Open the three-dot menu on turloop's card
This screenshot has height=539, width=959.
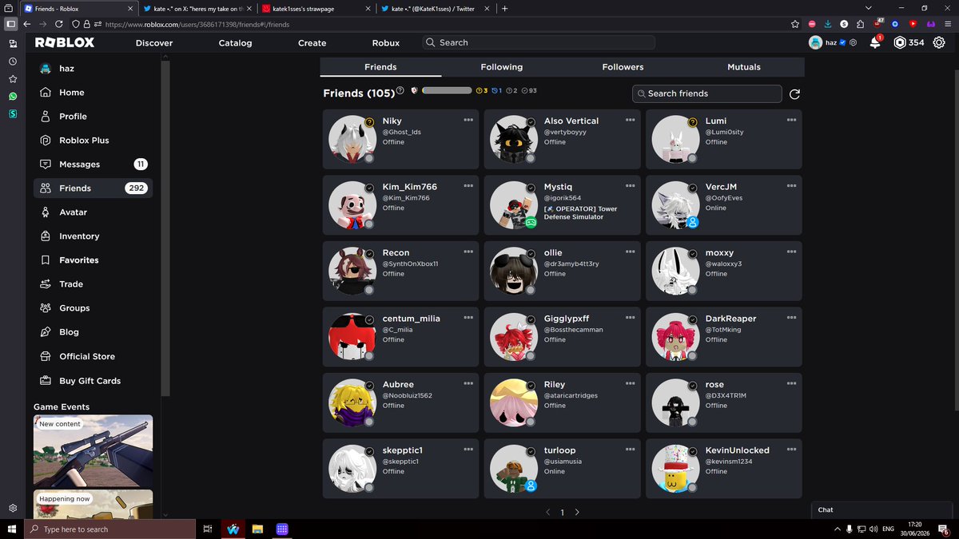[630, 450]
